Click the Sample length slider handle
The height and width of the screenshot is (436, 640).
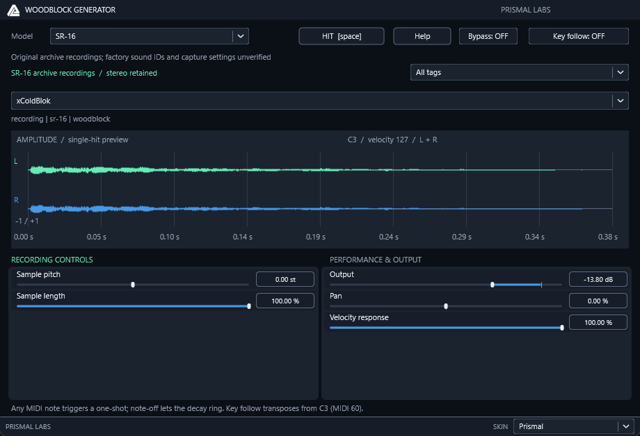click(249, 306)
